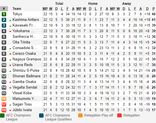This screenshot has height=123, width=156.
Task: Open the Vissel Kobe team link
Action: (x=22, y=93)
